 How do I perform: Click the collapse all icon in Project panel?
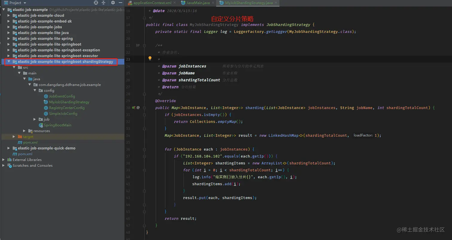[x=103, y=3]
